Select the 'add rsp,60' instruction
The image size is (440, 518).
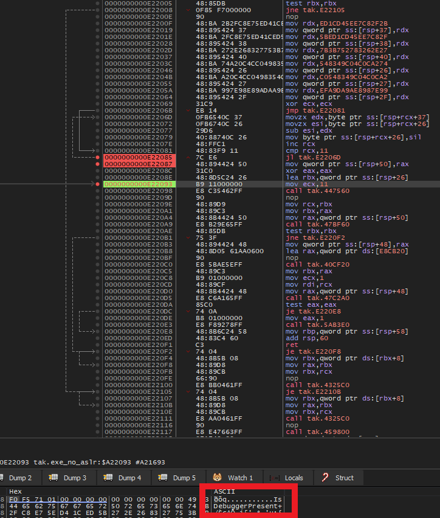(x=307, y=338)
